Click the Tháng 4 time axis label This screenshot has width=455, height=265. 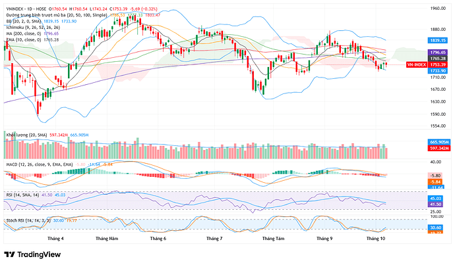[55, 239]
